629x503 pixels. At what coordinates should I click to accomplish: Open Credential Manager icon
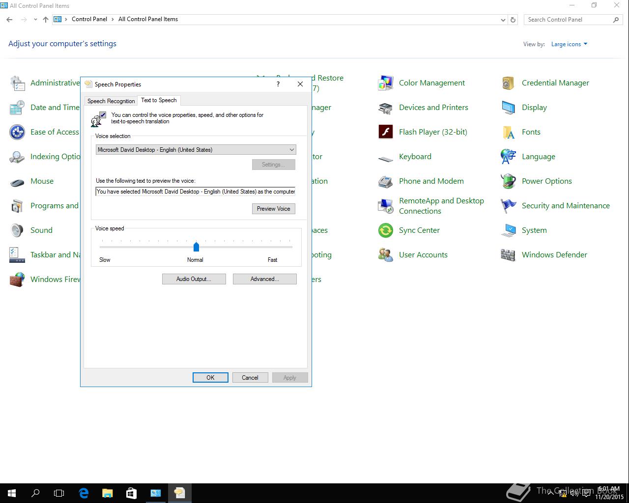pyautogui.click(x=509, y=83)
